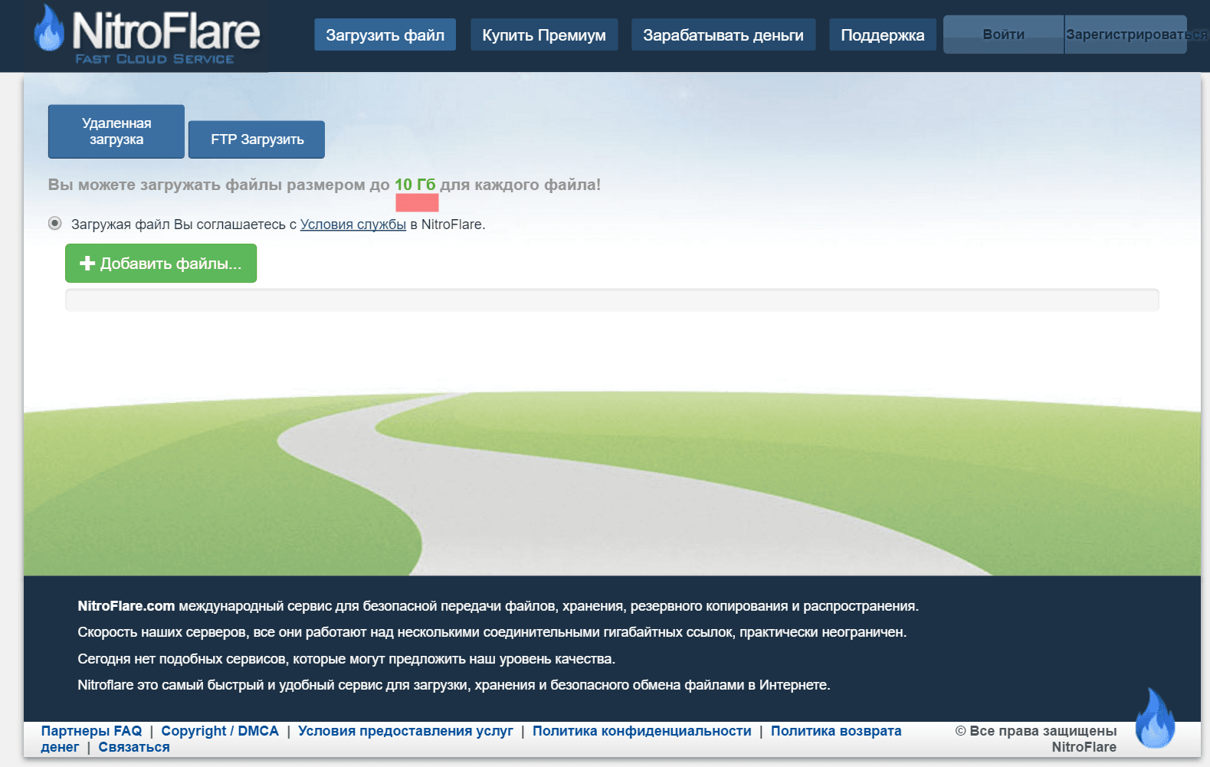Image resolution: width=1210 pixels, height=767 pixels.
Task: Click the plus icon on Добавить файлы
Action: [87, 264]
